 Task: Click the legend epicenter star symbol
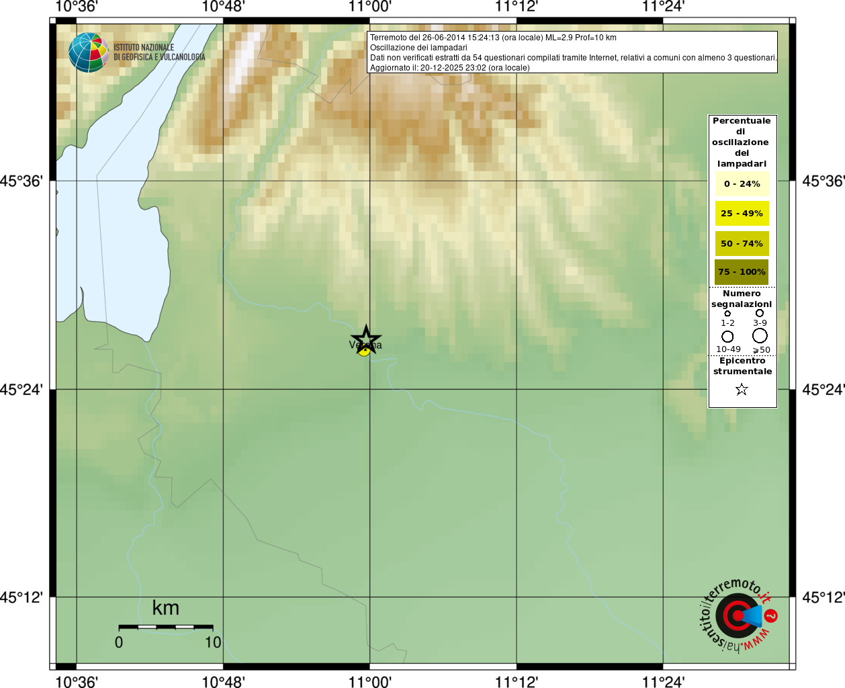(742, 390)
